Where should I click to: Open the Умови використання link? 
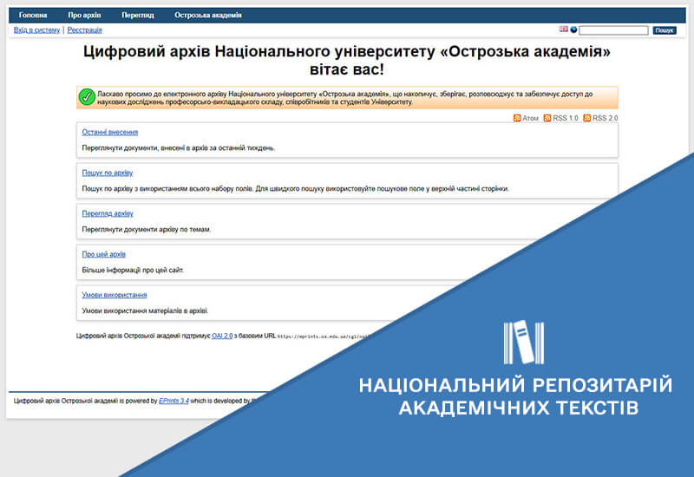pyautogui.click(x=115, y=295)
